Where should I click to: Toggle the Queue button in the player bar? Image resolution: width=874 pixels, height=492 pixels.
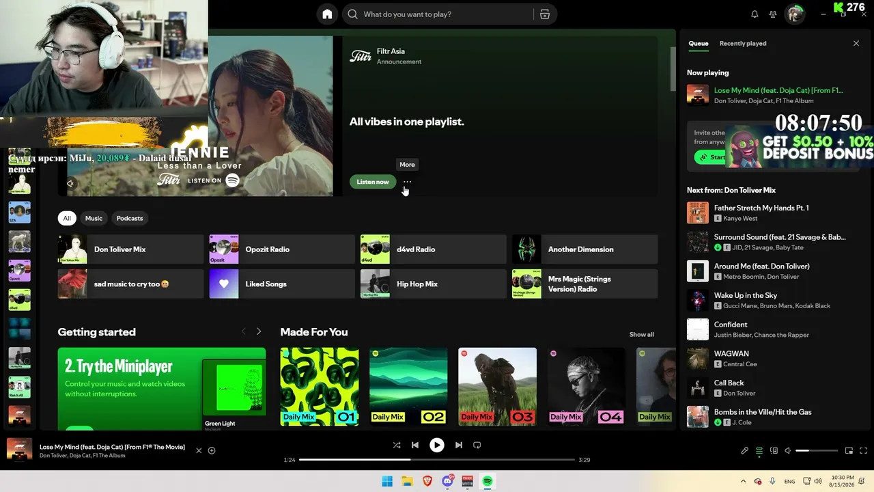759,451
